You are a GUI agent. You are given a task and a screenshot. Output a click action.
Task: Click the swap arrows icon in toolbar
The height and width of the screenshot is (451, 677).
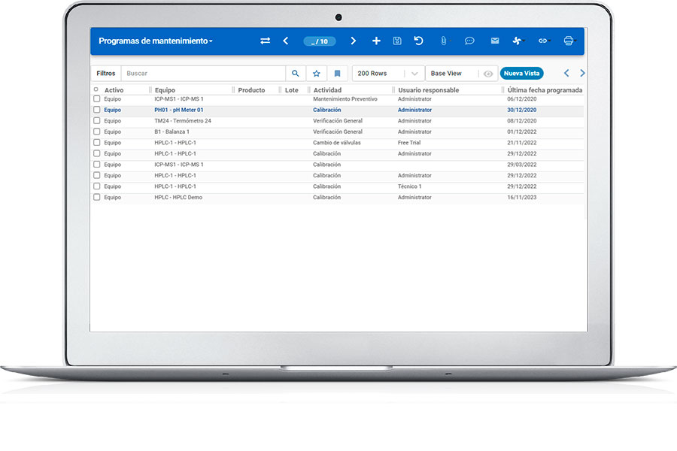pyautogui.click(x=265, y=41)
